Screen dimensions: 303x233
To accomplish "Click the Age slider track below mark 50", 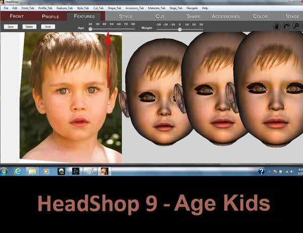I will tap(112, 29).
